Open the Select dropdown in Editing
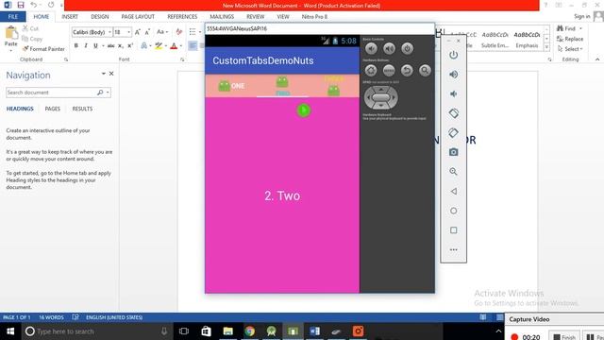 tap(570, 49)
